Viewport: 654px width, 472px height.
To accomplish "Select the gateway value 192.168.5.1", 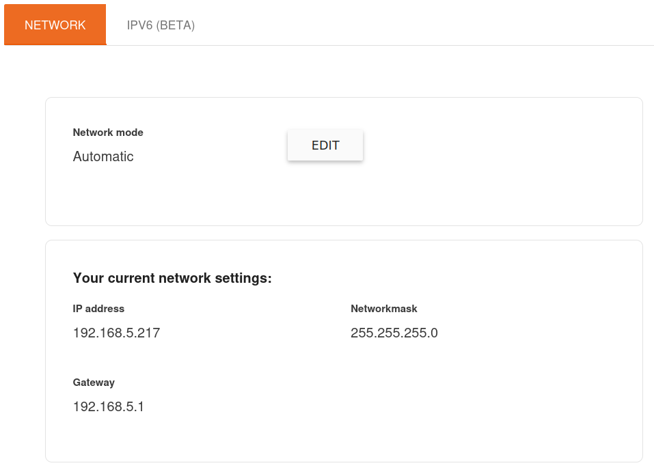I will point(108,407).
